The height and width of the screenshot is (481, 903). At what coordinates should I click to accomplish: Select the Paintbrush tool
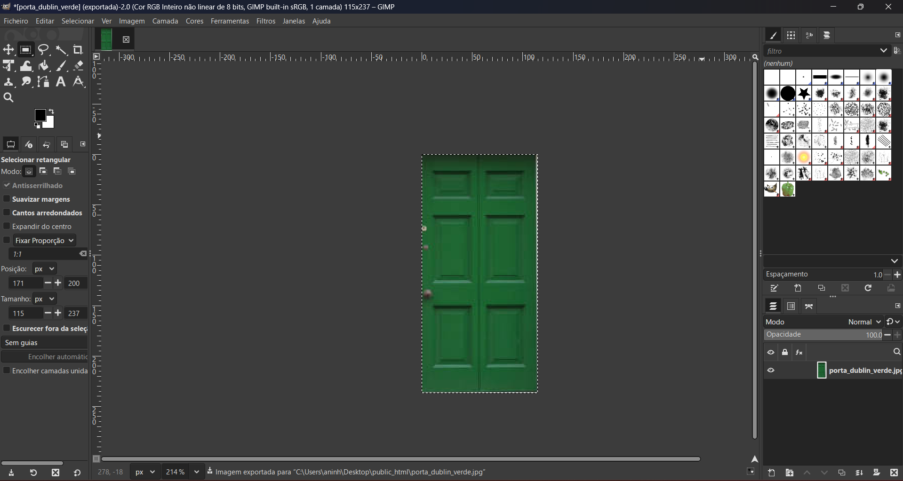click(x=62, y=66)
